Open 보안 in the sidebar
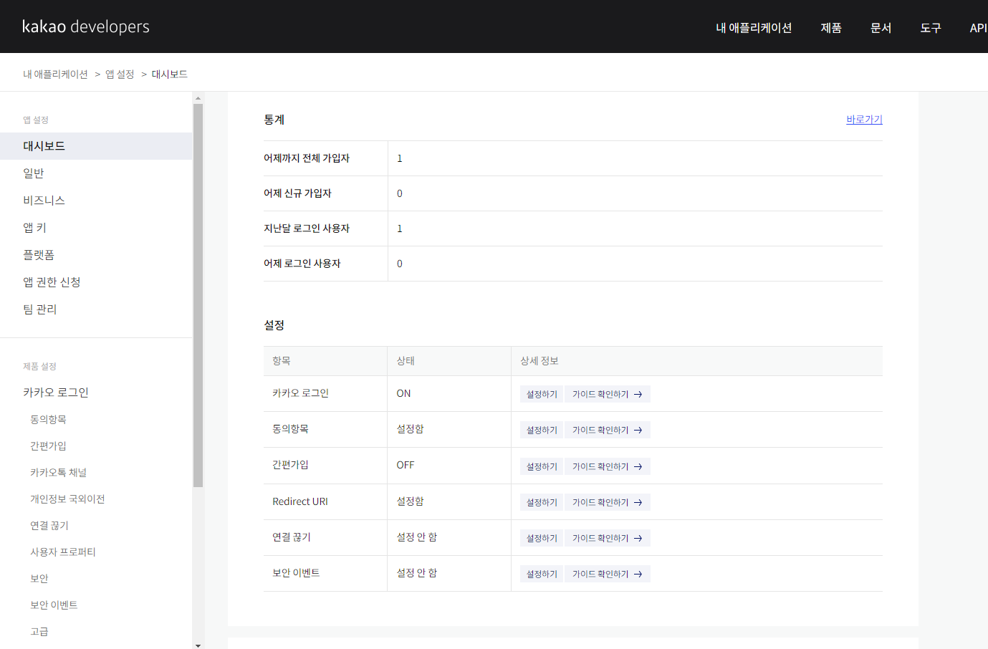The width and height of the screenshot is (988, 649). 39,578
